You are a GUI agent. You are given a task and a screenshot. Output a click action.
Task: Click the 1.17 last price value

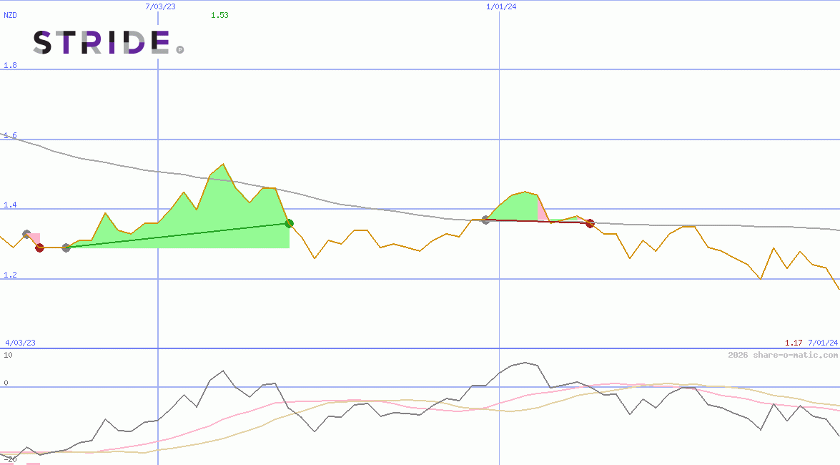[x=794, y=343]
